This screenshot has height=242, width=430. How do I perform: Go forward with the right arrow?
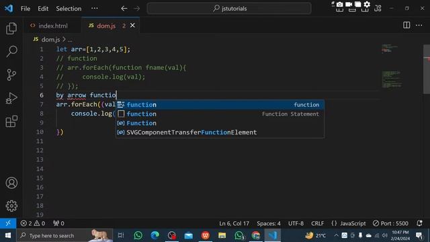pos(136,9)
